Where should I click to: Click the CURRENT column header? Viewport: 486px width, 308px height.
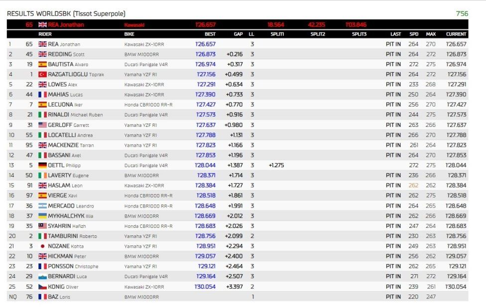(x=456, y=34)
